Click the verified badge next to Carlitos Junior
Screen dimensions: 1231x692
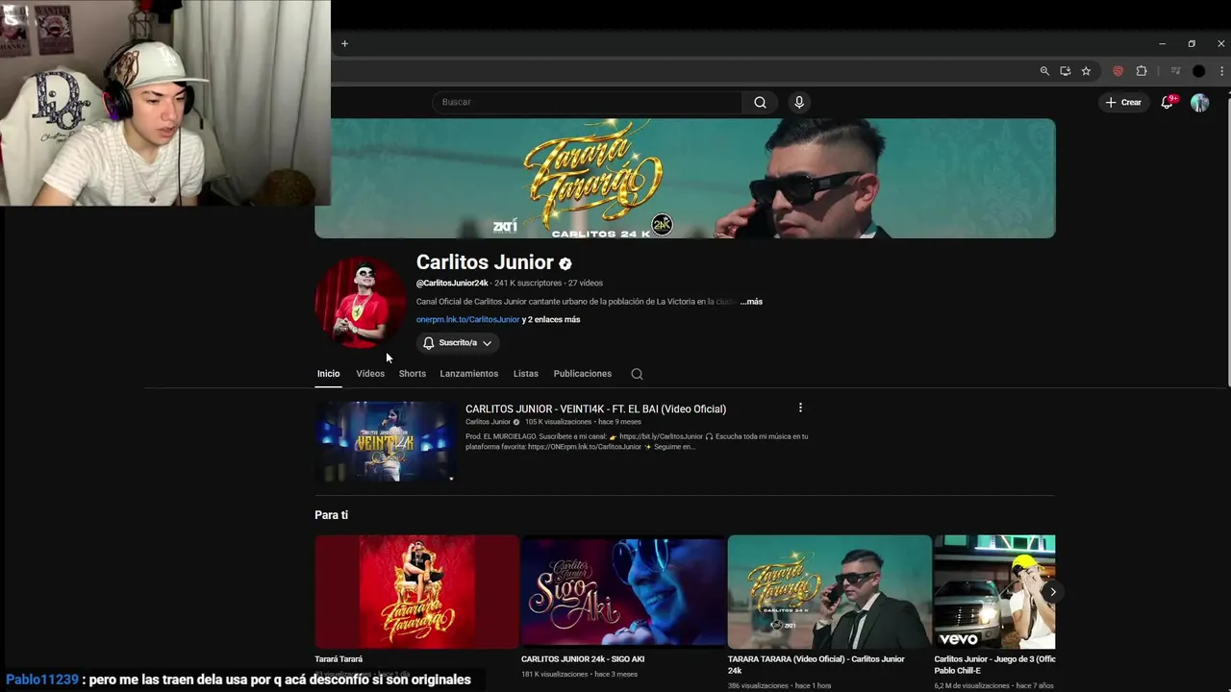coord(565,263)
